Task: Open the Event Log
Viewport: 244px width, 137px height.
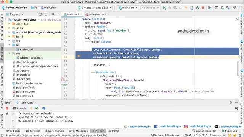Action: (229, 131)
